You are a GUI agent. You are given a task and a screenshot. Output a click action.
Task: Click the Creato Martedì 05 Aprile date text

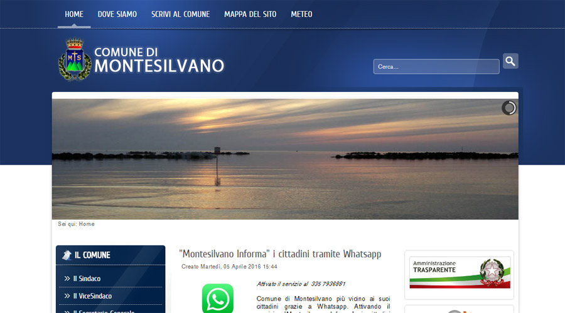click(229, 267)
